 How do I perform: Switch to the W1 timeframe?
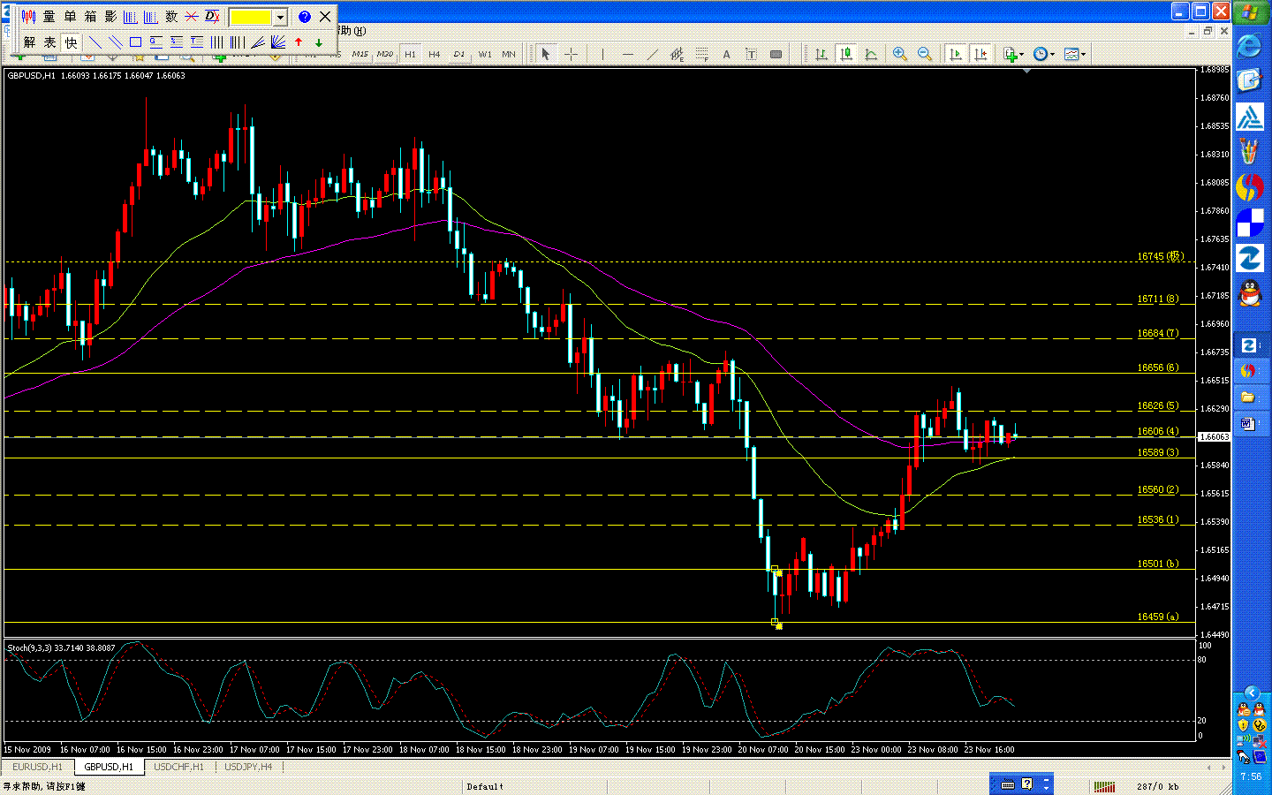(x=485, y=55)
